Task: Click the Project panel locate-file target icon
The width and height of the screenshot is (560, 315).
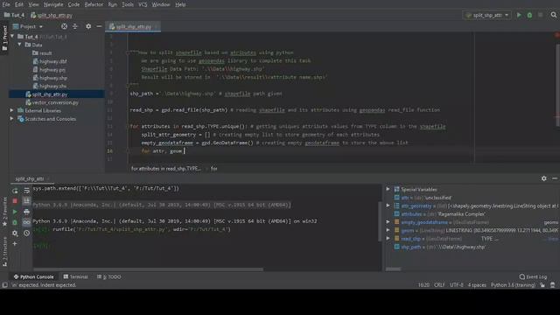Action: pyautogui.click(x=64, y=26)
